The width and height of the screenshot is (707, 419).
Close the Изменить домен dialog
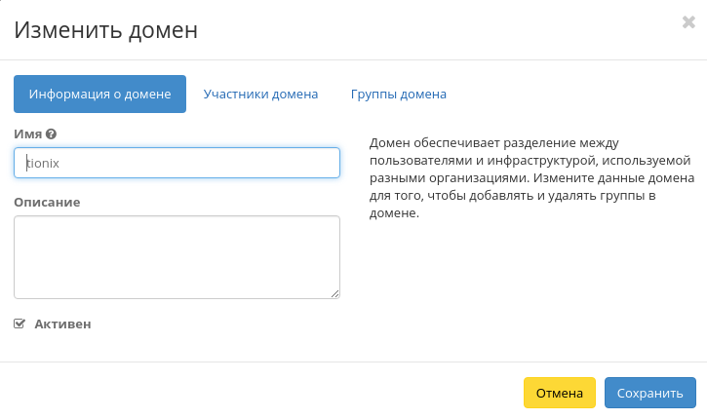point(688,22)
